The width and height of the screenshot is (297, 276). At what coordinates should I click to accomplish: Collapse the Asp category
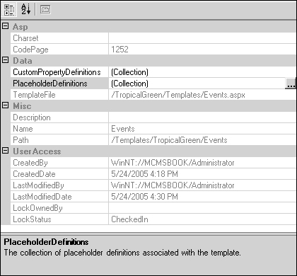click(5, 26)
